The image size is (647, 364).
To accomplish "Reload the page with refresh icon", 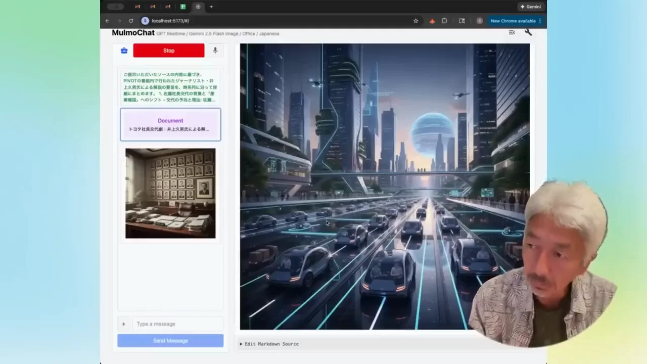I will tap(131, 21).
